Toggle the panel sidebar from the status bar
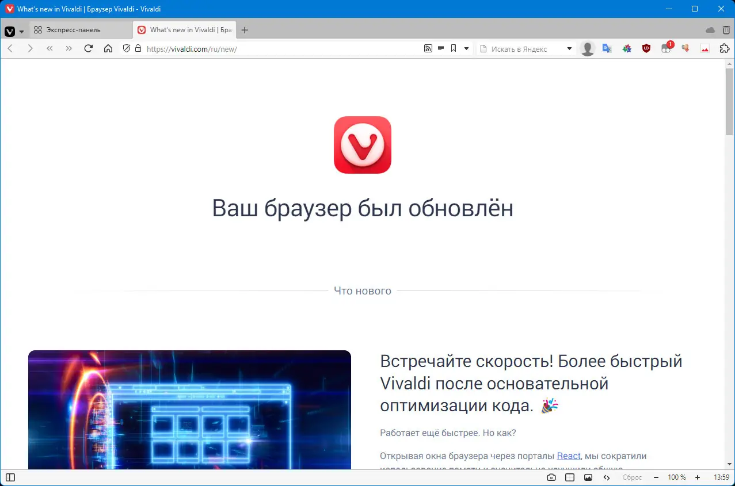This screenshot has height=486, width=735. pyautogui.click(x=10, y=477)
